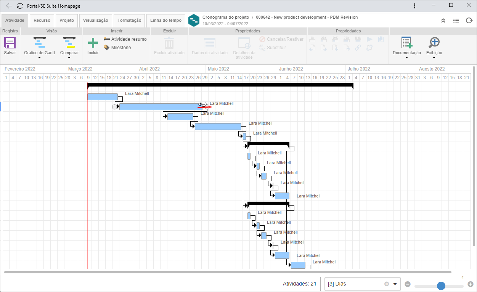Switch to the Formatação tab
This screenshot has width=477, height=292.
tap(129, 21)
